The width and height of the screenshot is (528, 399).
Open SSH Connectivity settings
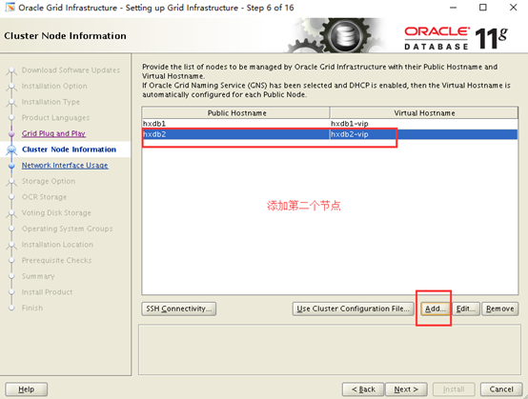pyautogui.click(x=179, y=309)
